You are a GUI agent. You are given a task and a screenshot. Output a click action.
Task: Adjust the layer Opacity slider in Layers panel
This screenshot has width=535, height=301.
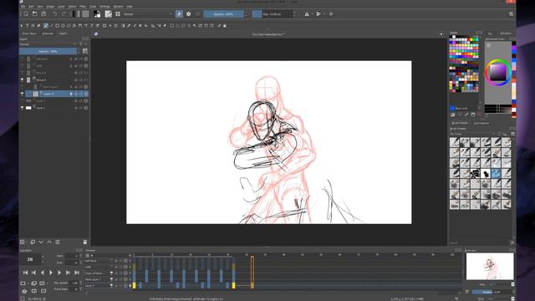coord(48,51)
